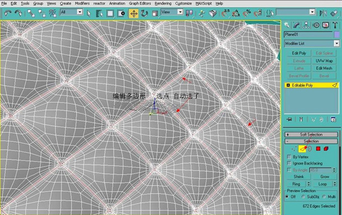Click Configure Modifier Sets icon
342x215 pixels.
[x=333, y=120]
